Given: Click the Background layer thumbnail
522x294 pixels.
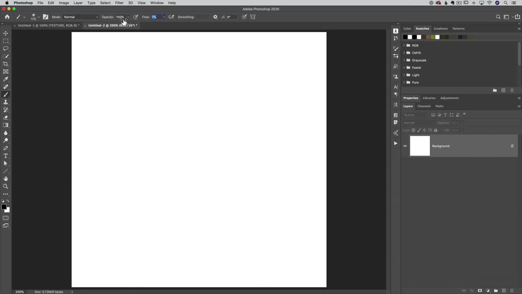Looking at the screenshot, I should 420,146.
